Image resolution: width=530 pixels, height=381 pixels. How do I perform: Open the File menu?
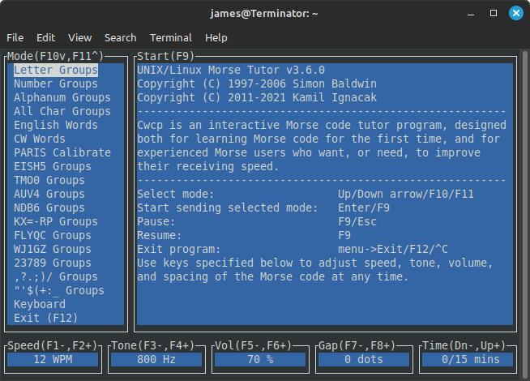point(15,37)
